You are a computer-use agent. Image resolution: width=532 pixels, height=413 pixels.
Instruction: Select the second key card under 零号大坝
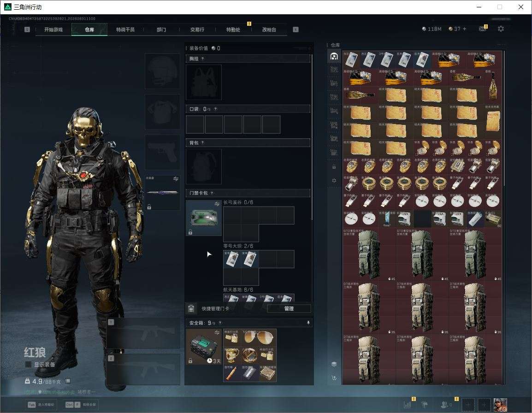[x=250, y=259]
